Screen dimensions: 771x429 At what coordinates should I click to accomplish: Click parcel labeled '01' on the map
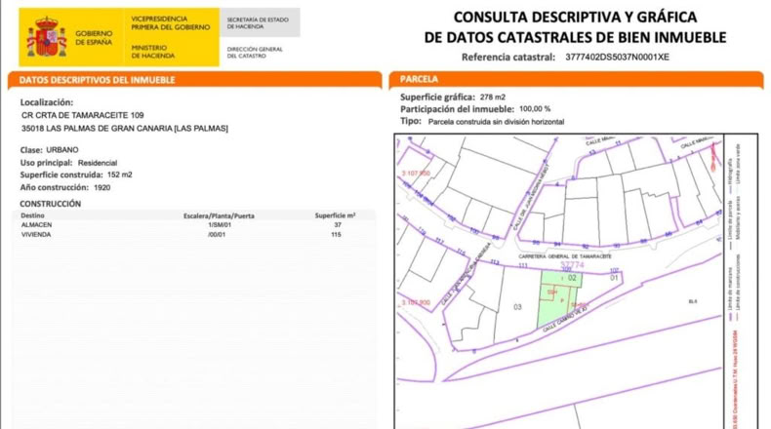(614, 278)
